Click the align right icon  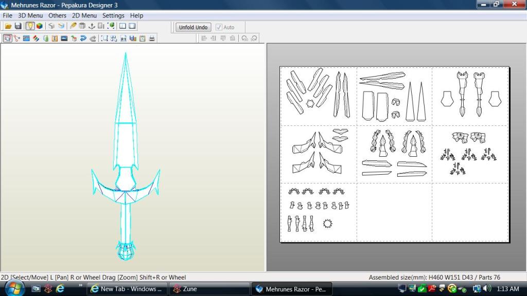tap(214, 38)
